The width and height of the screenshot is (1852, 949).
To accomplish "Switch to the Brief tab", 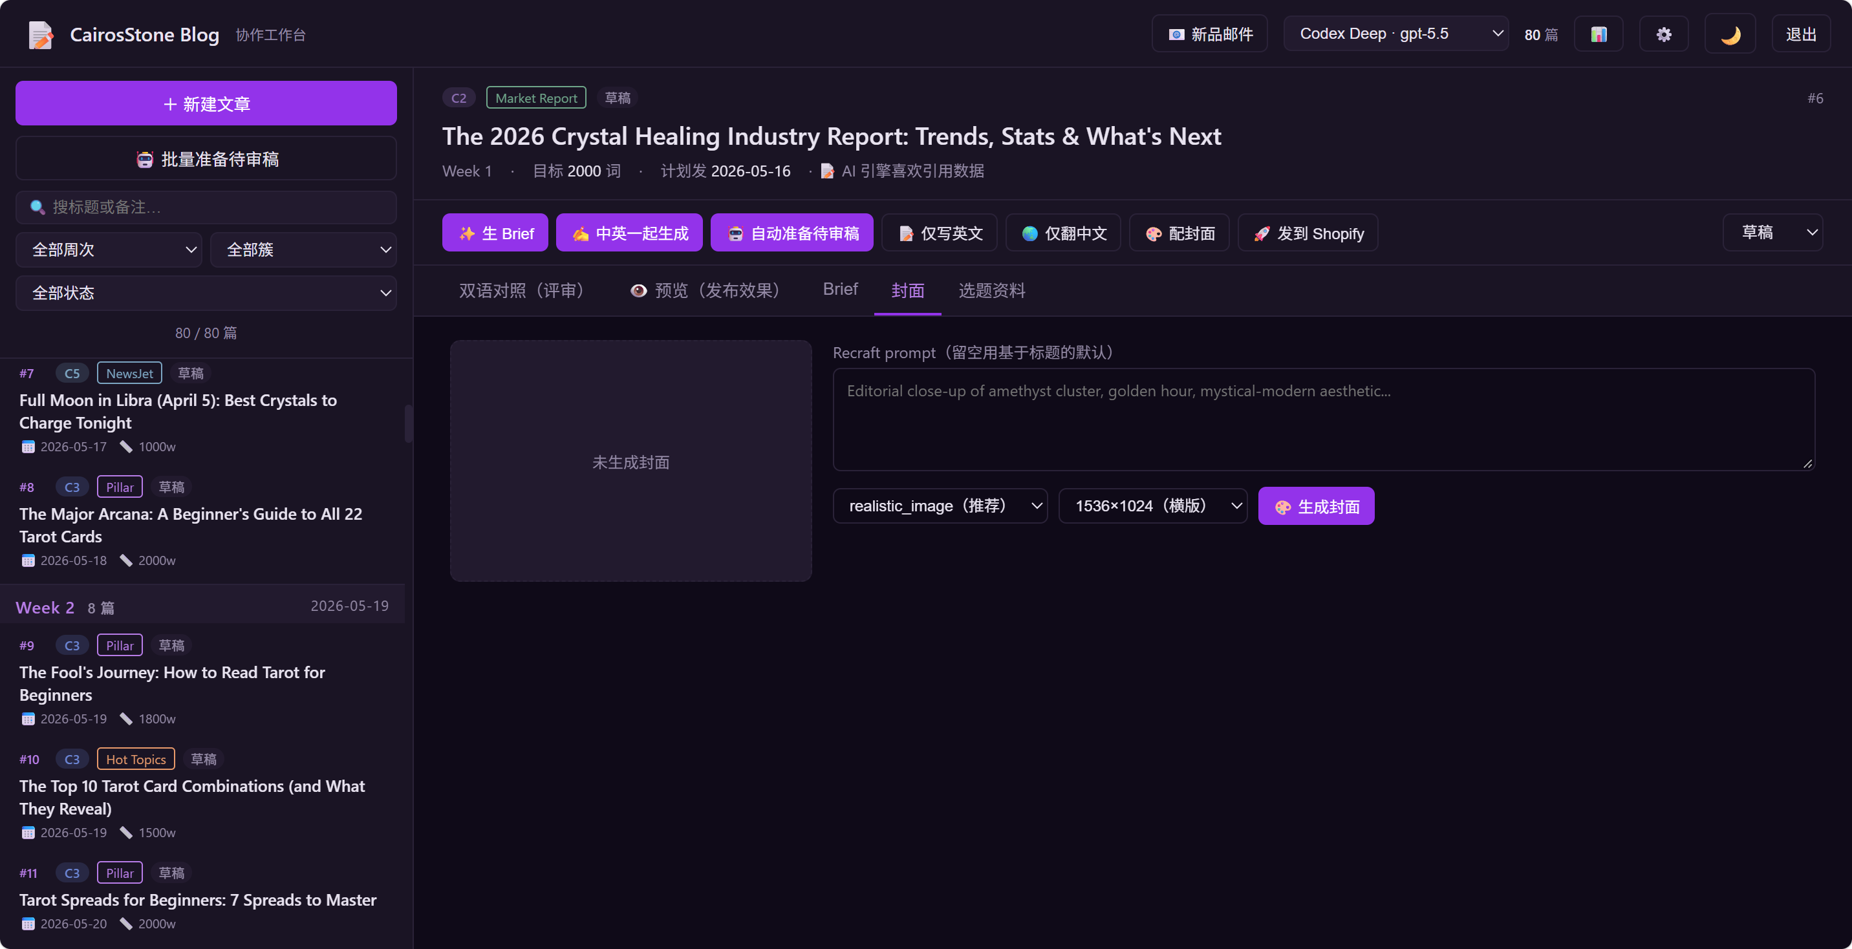I will pyautogui.click(x=841, y=289).
